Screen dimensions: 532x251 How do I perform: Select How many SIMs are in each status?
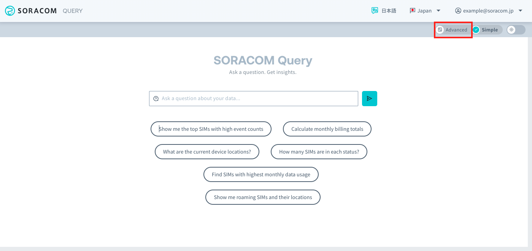(319, 152)
